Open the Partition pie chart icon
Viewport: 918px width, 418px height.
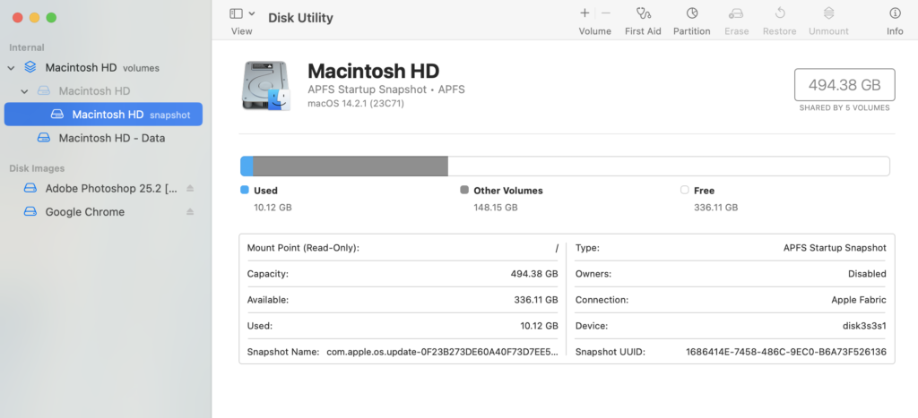[x=692, y=13]
